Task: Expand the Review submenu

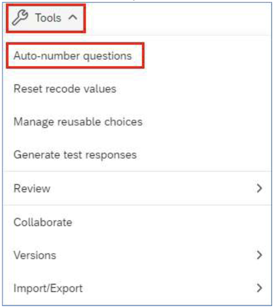Action: tap(137, 188)
